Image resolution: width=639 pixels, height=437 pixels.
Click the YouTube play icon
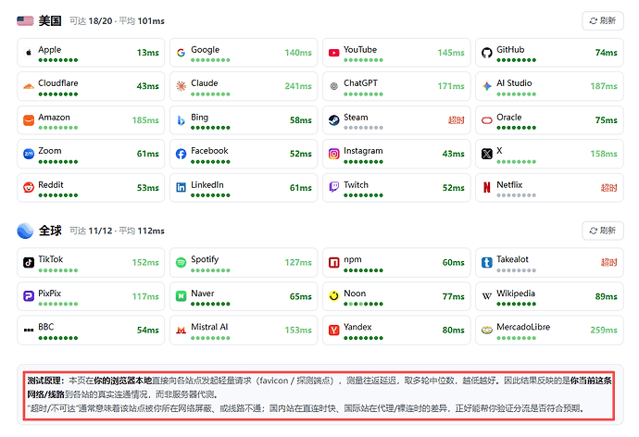point(333,53)
